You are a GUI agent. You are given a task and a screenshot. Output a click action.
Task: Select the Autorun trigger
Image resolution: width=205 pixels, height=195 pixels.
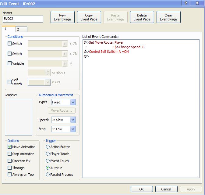tap(48, 168)
